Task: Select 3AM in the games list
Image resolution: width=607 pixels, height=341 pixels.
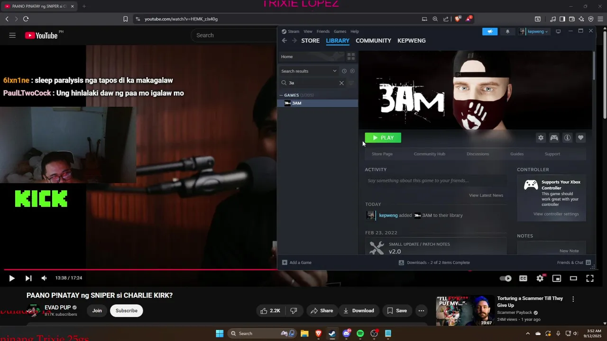Action: pos(318,103)
